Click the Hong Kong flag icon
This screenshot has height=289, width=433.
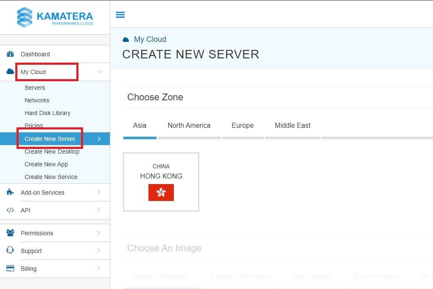tap(161, 192)
